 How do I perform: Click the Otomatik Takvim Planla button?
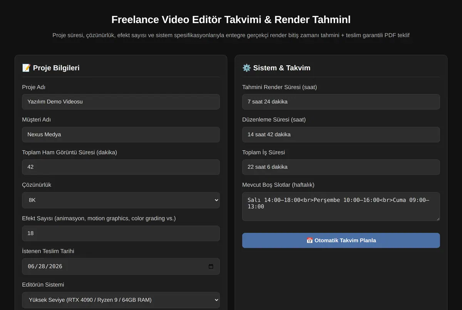341,240
